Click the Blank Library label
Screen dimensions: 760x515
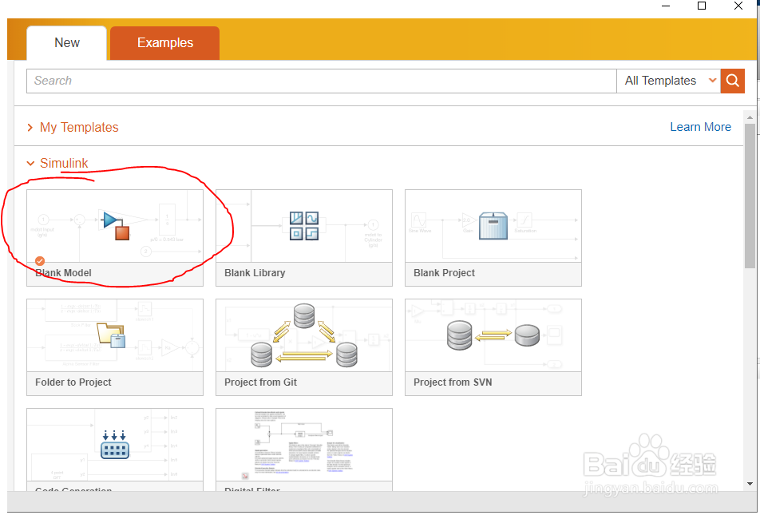click(255, 273)
